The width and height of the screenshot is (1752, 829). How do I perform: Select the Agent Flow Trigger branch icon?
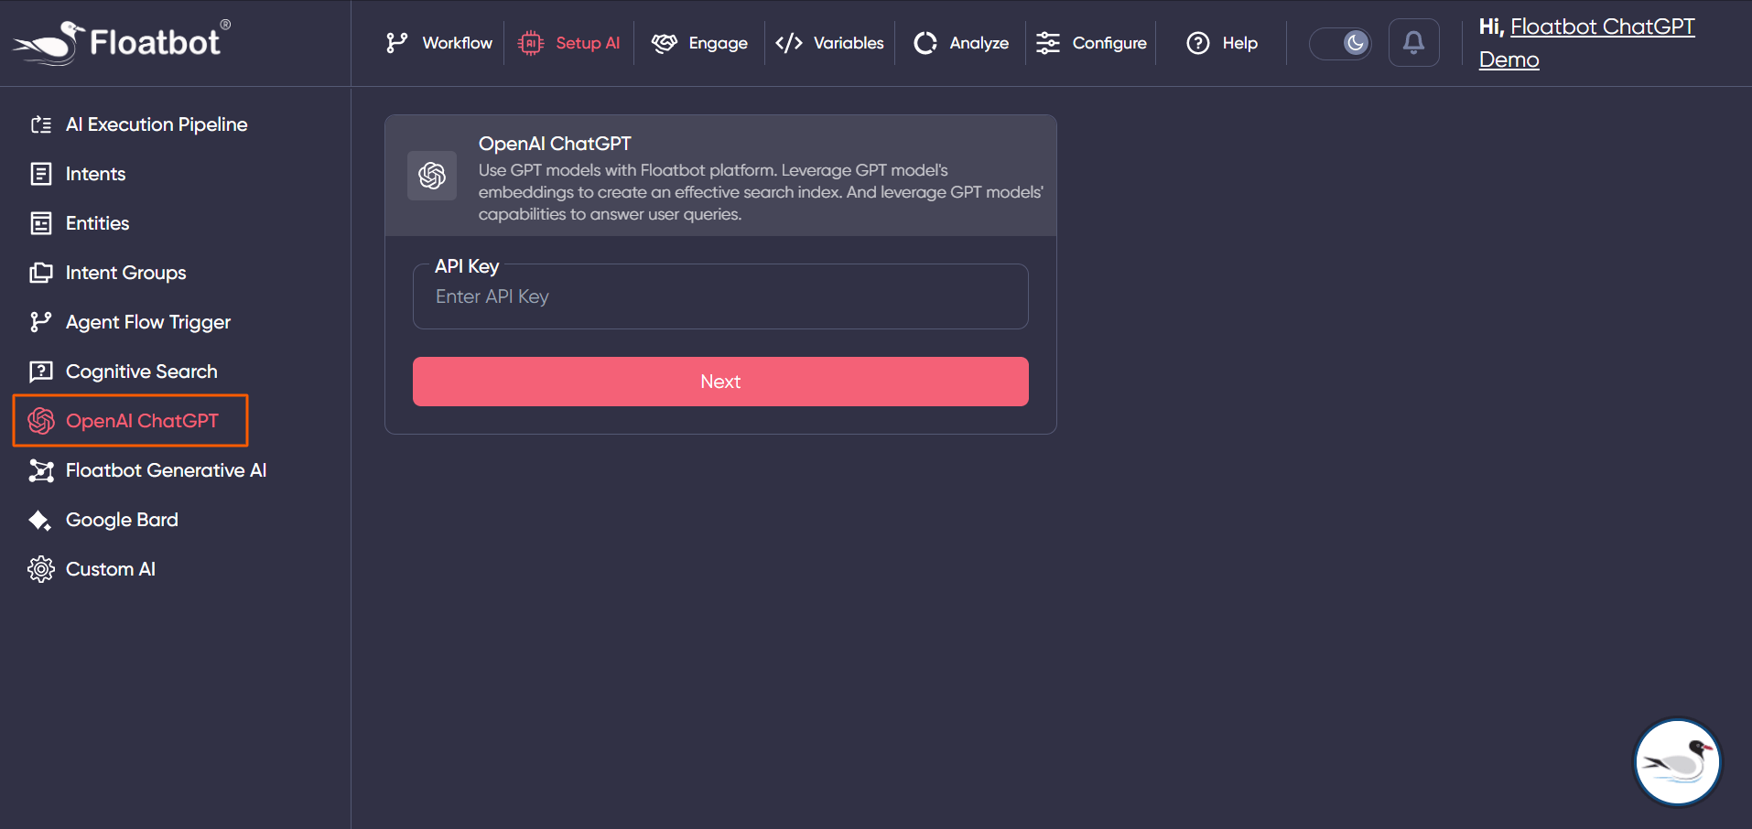pos(41,322)
